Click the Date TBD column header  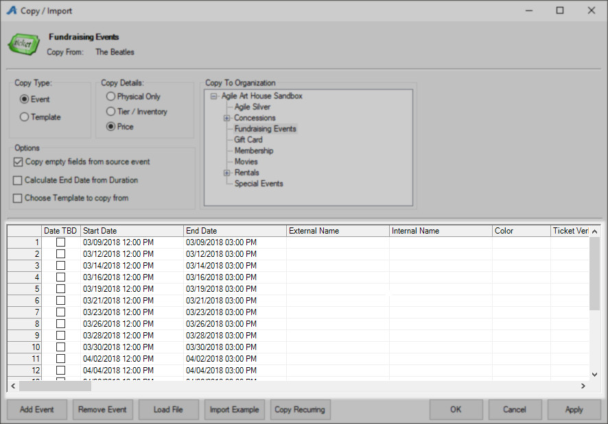[60, 231]
